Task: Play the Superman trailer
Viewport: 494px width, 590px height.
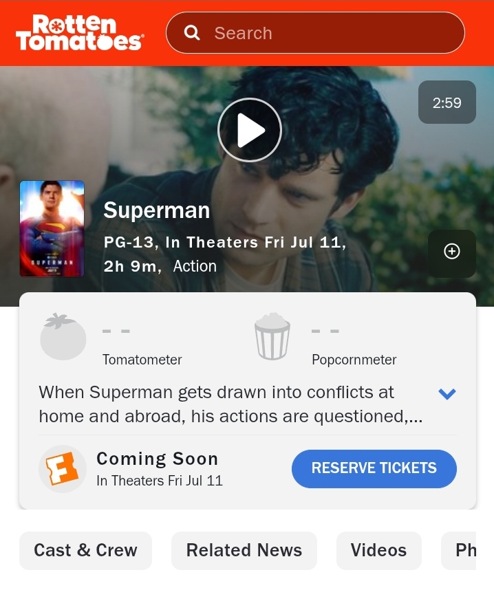Action: [250, 130]
